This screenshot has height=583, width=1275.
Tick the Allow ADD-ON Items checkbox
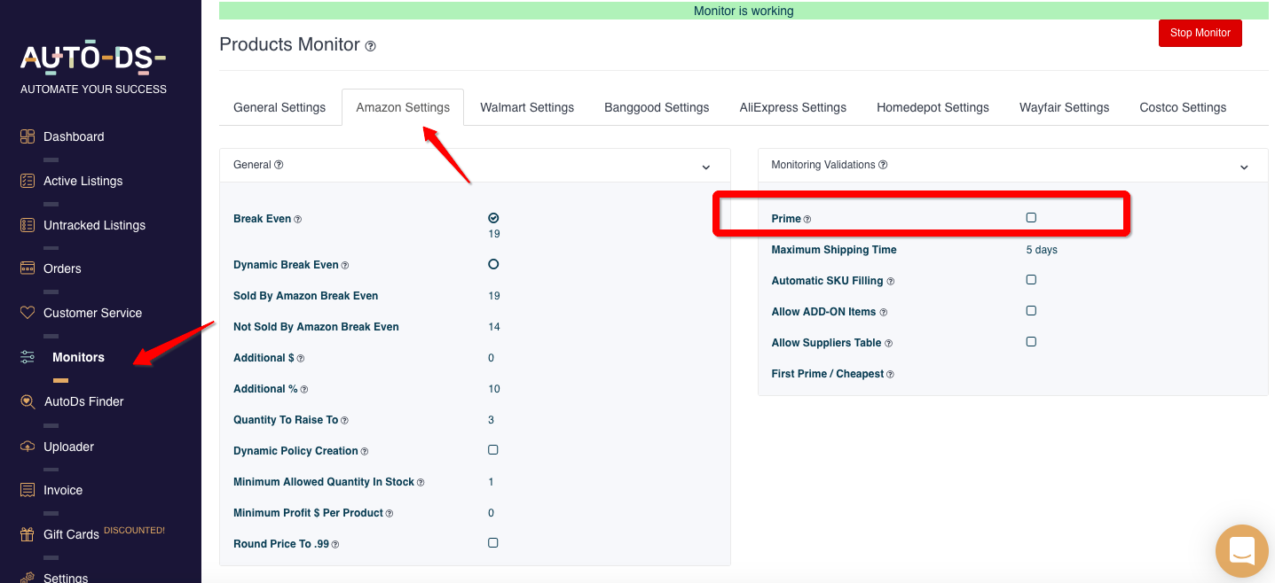[x=1031, y=311]
